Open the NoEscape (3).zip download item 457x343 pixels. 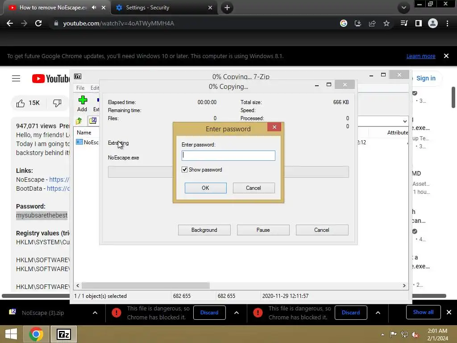43,313
